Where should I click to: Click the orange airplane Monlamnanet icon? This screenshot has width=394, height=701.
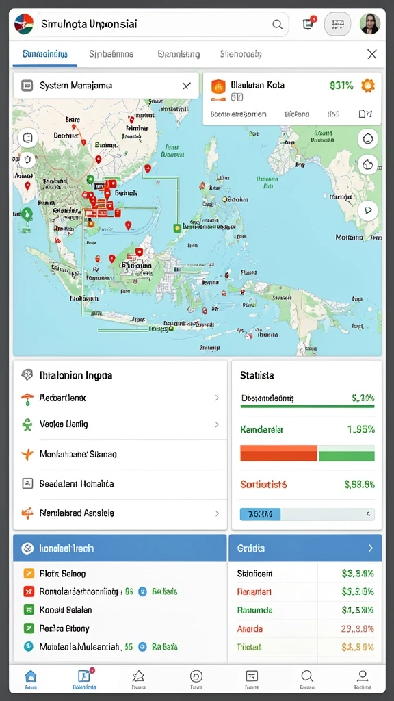(x=27, y=455)
